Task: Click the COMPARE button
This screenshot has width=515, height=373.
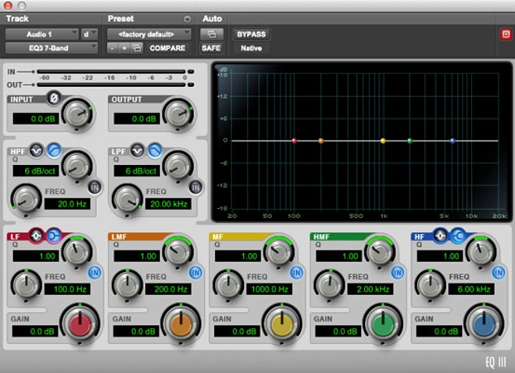Action: click(167, 48)
